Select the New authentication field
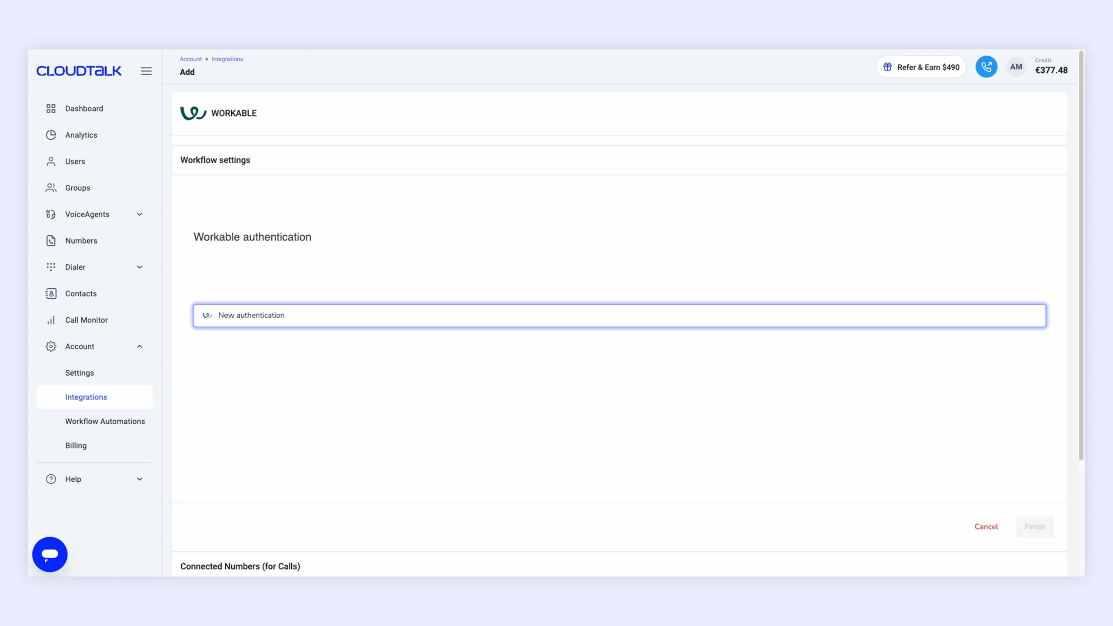Image resolution: width=1113 pixels, height=626 pixels. point(619,316)
